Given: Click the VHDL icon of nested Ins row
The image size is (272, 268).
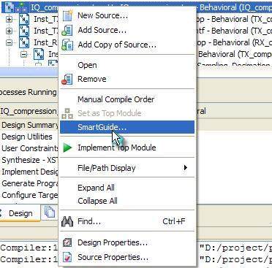Looking at the screenshot, I should (x=39, y=54).
